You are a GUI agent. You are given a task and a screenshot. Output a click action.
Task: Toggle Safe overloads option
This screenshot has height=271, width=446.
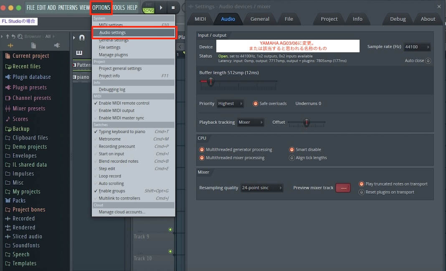tap(256, 103)
